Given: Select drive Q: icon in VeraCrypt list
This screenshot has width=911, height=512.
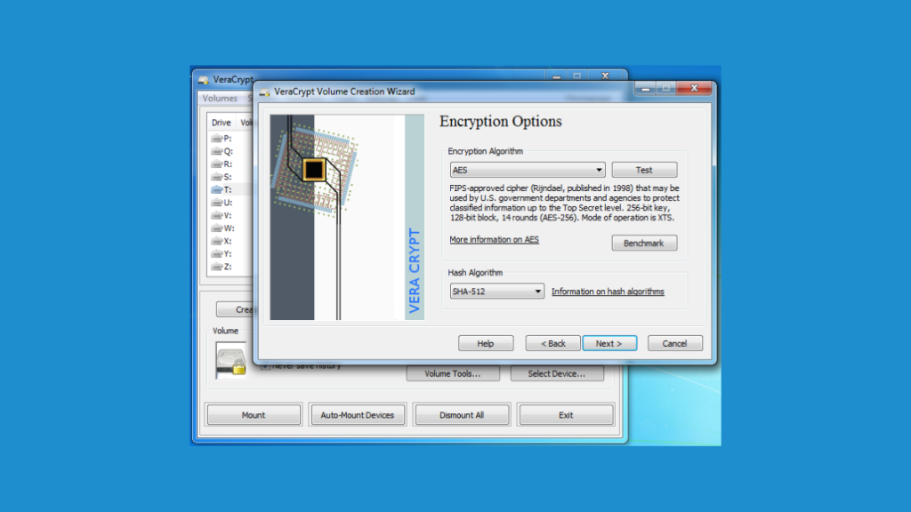Looking at the screenshot, I should pos(217,151).
